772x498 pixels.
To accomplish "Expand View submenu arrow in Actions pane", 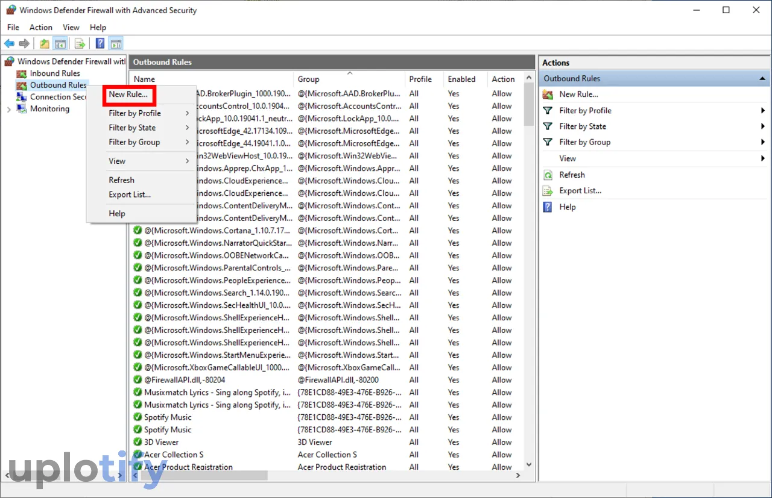I will point(763,159).
